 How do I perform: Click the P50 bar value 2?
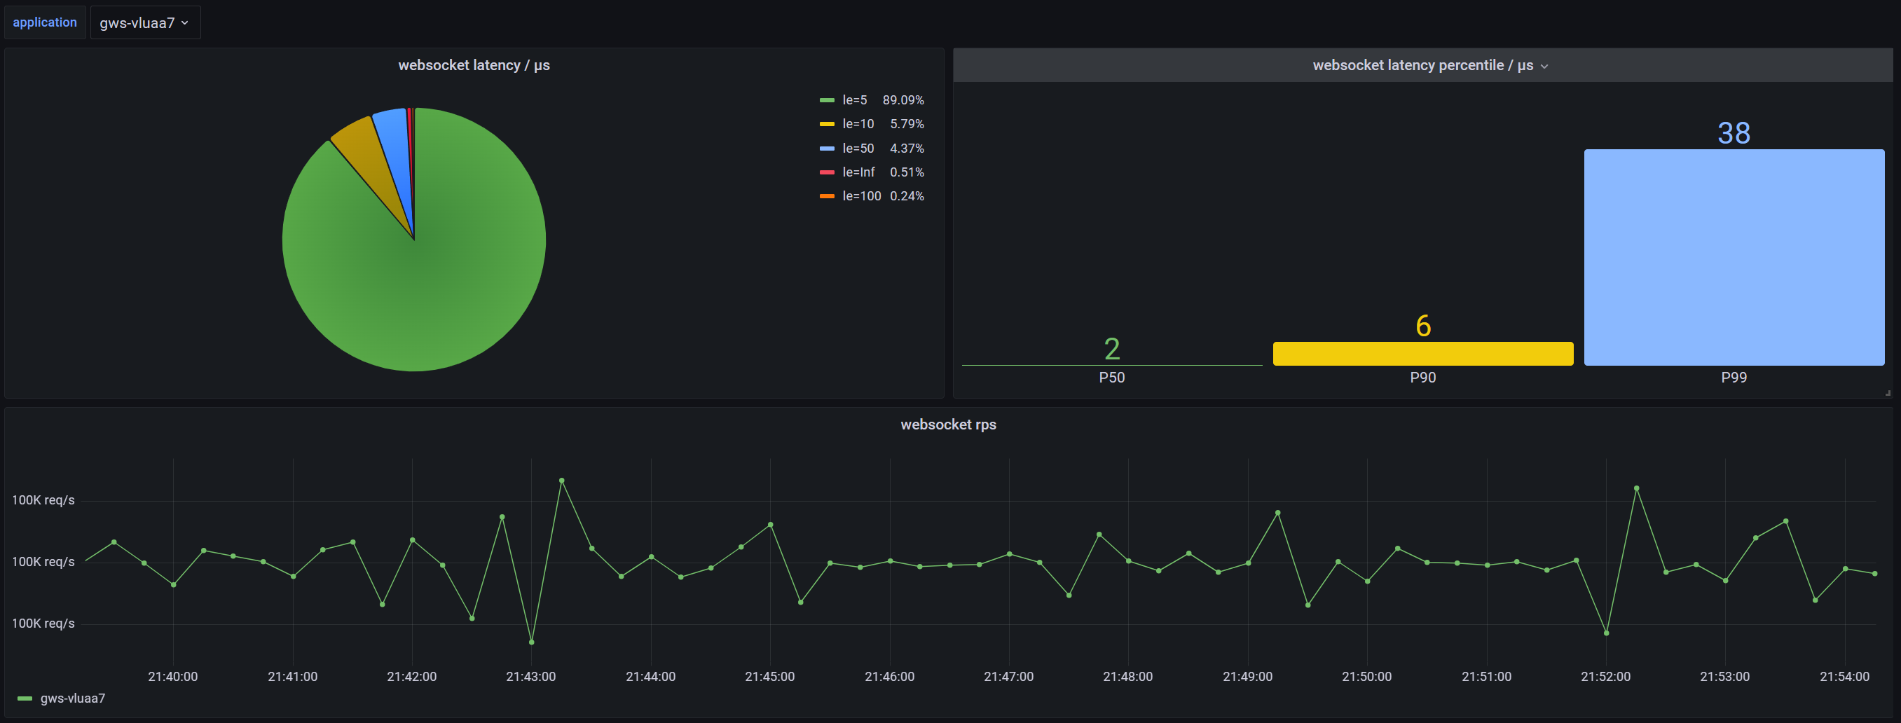pos(1111,349)
